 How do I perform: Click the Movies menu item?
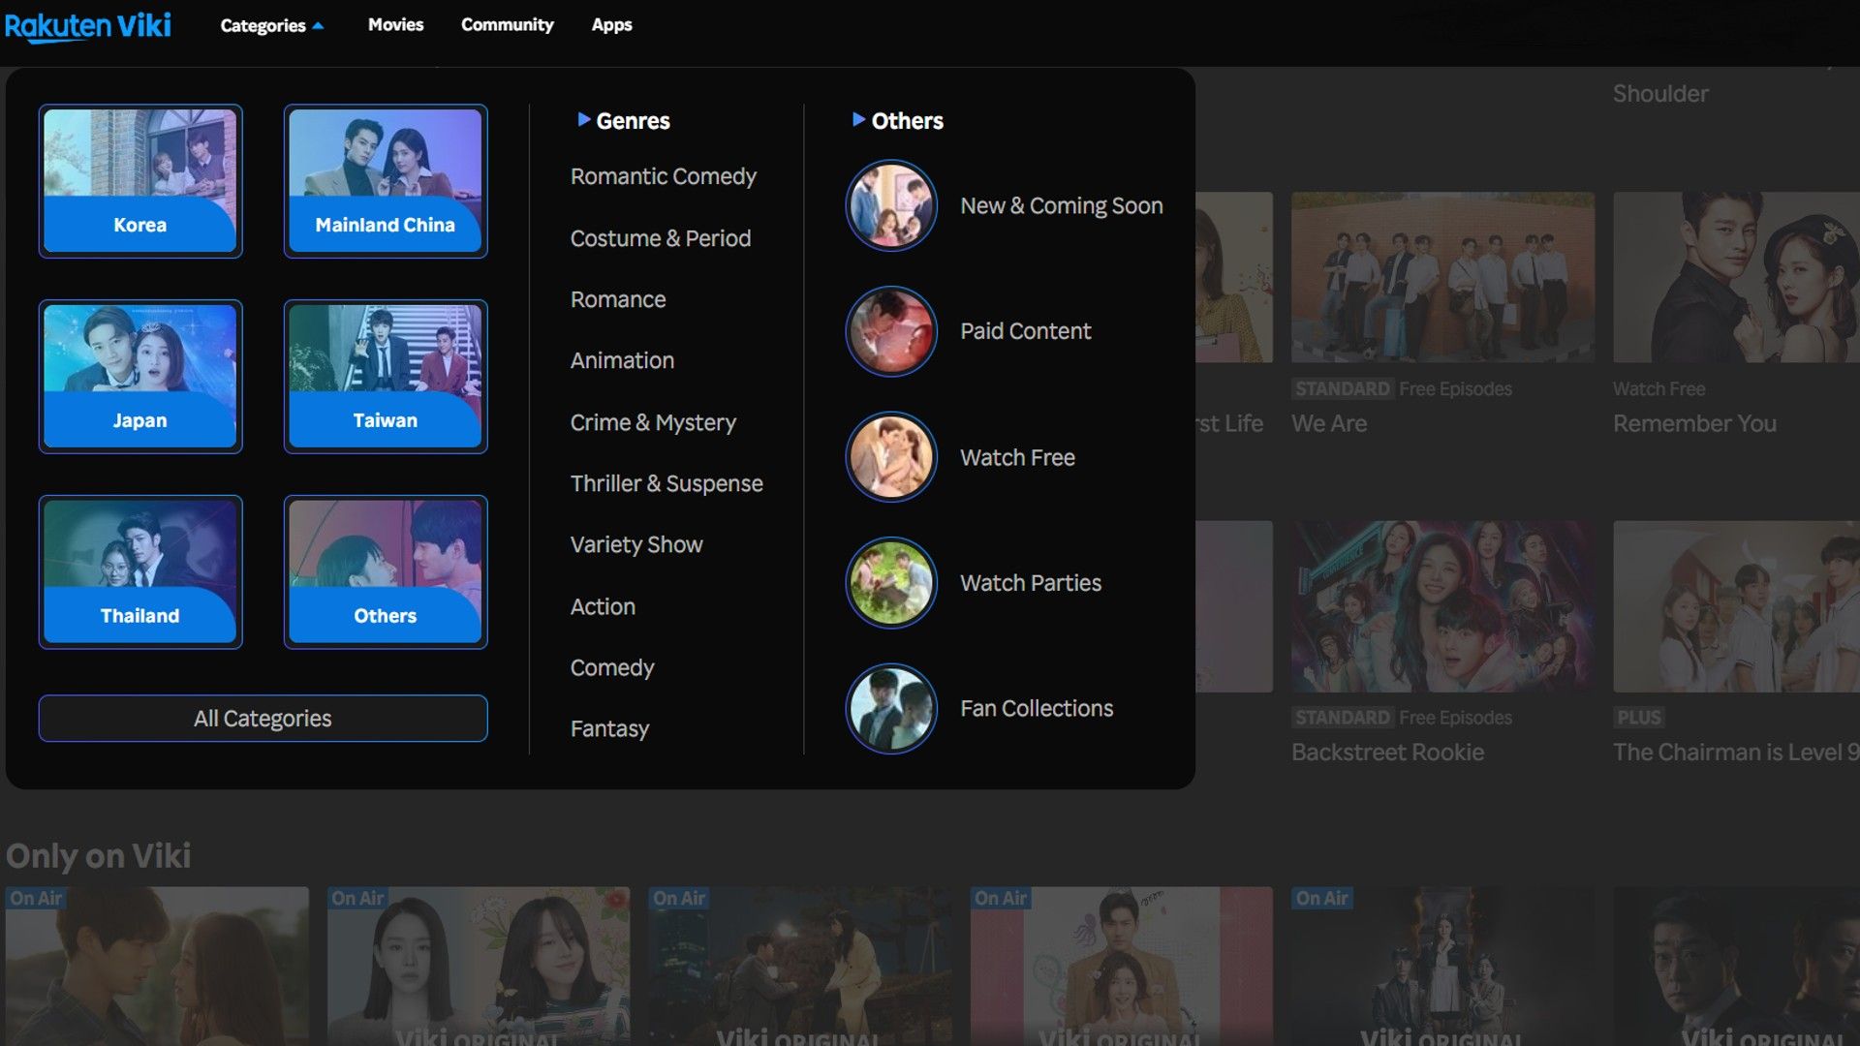pyautogui.click(x=394, y=25)
